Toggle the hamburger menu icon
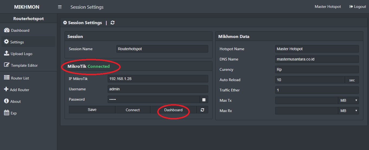369x150 pixels. coord(60,7)
